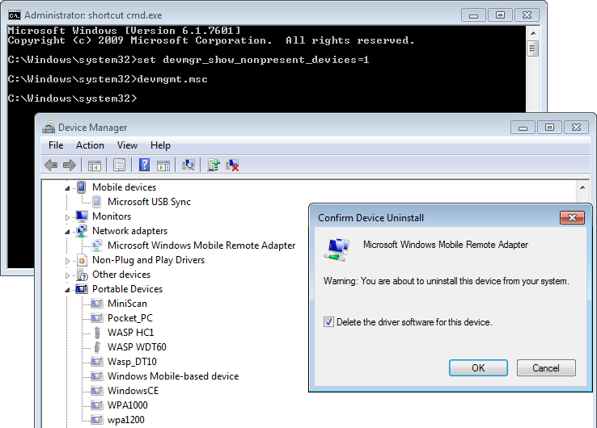This screenshot has width=597, height=428.
Task: Select Windows Mobile-based device entry
Action: pyautogui.click(x=173, y=376)
